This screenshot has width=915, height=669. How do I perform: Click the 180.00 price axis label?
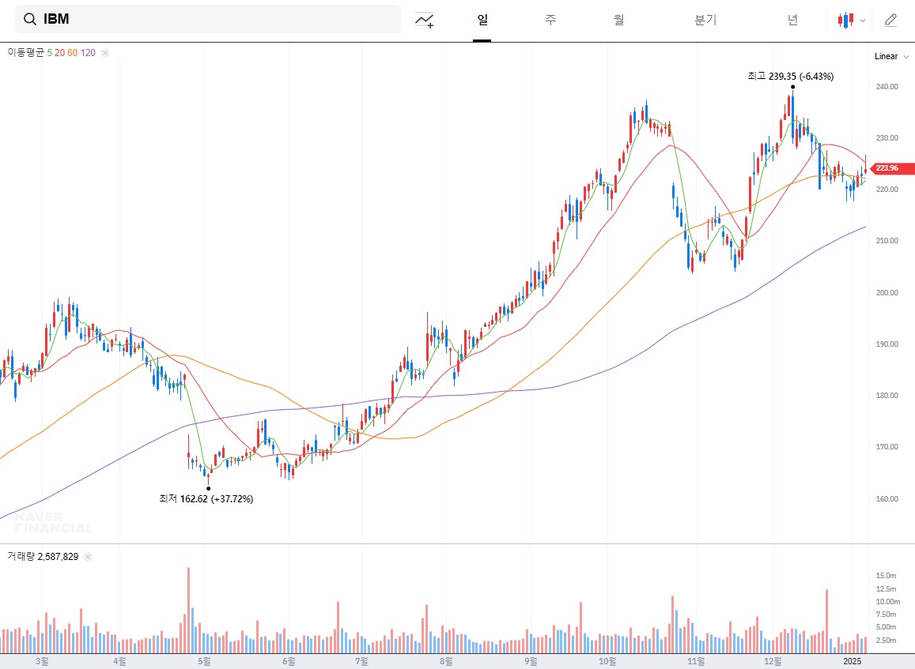[x=887, y=396]
